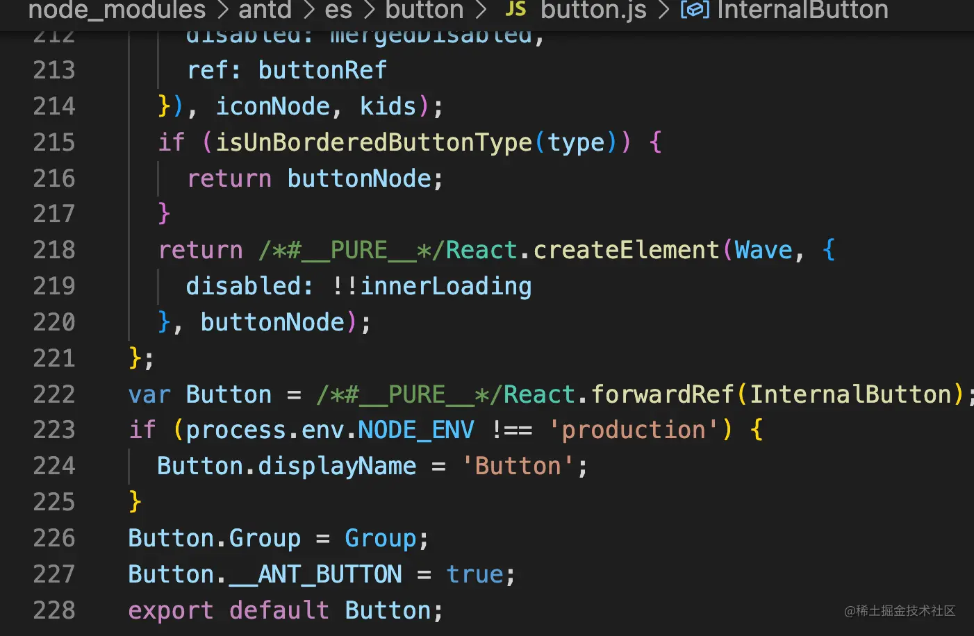Click line number 228
Screen dimensions: 974x636
(54, 610)
